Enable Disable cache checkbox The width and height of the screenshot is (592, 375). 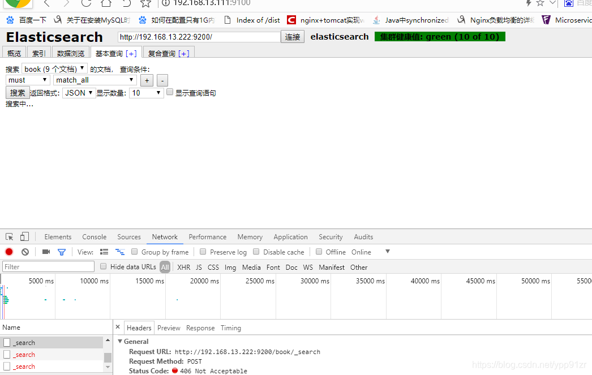256,251
